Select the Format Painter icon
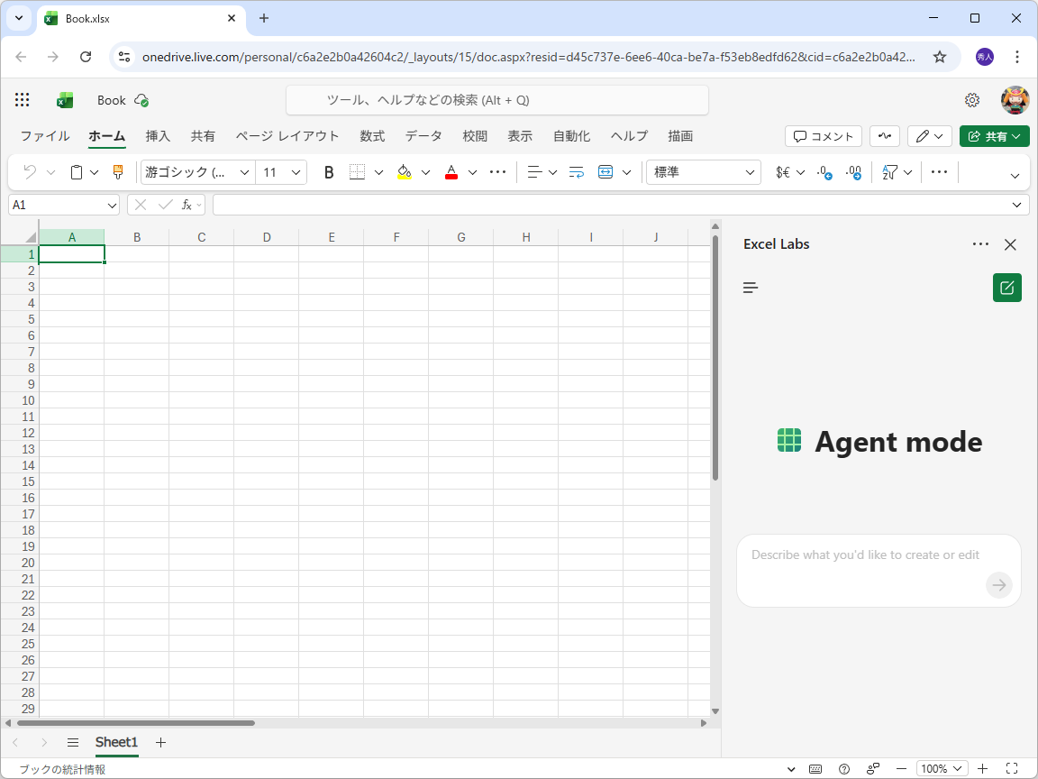The width and height of the screenshot is (1038, 779). click(x=118, y=172)
